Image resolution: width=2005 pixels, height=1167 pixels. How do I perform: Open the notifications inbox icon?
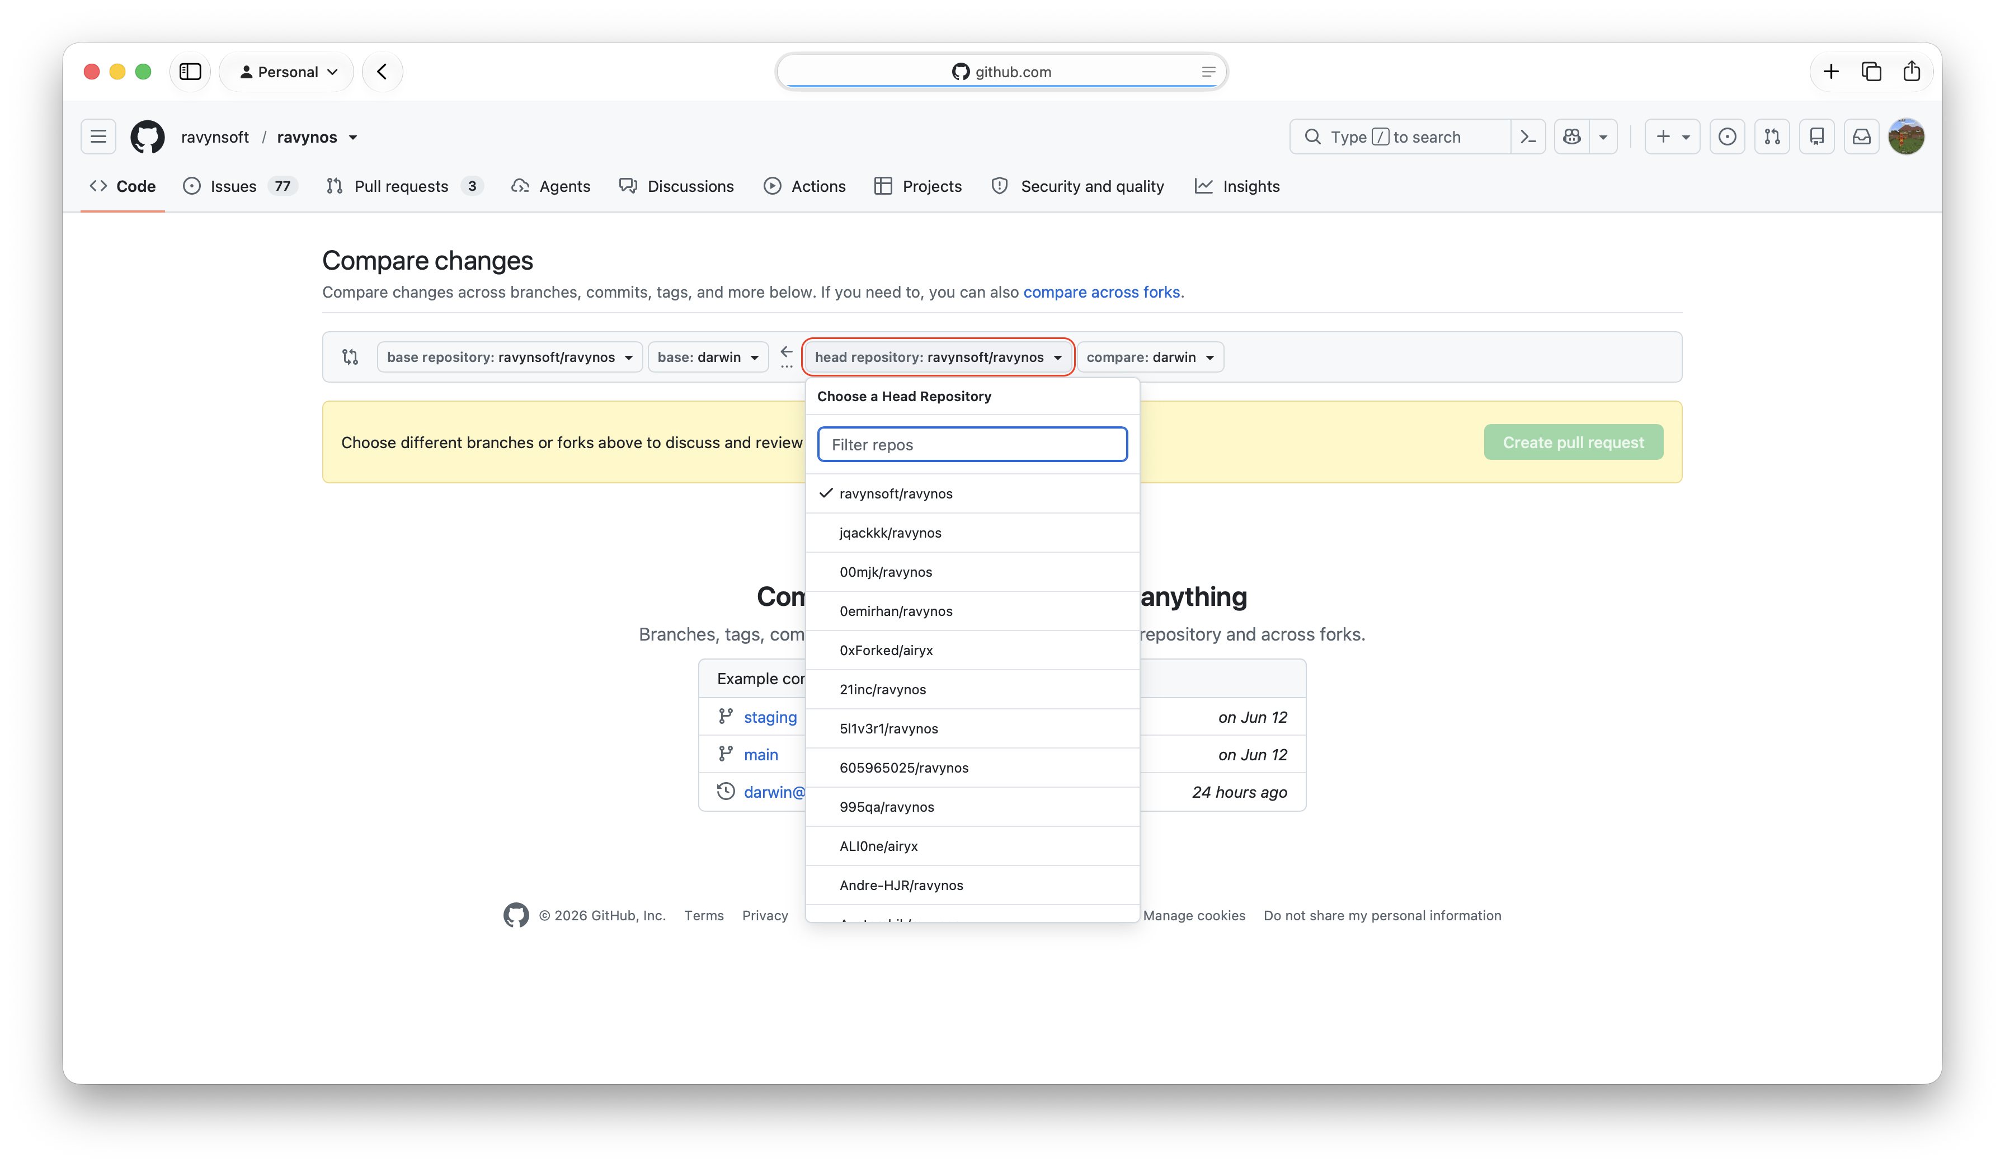click(x=1862, y=137)
